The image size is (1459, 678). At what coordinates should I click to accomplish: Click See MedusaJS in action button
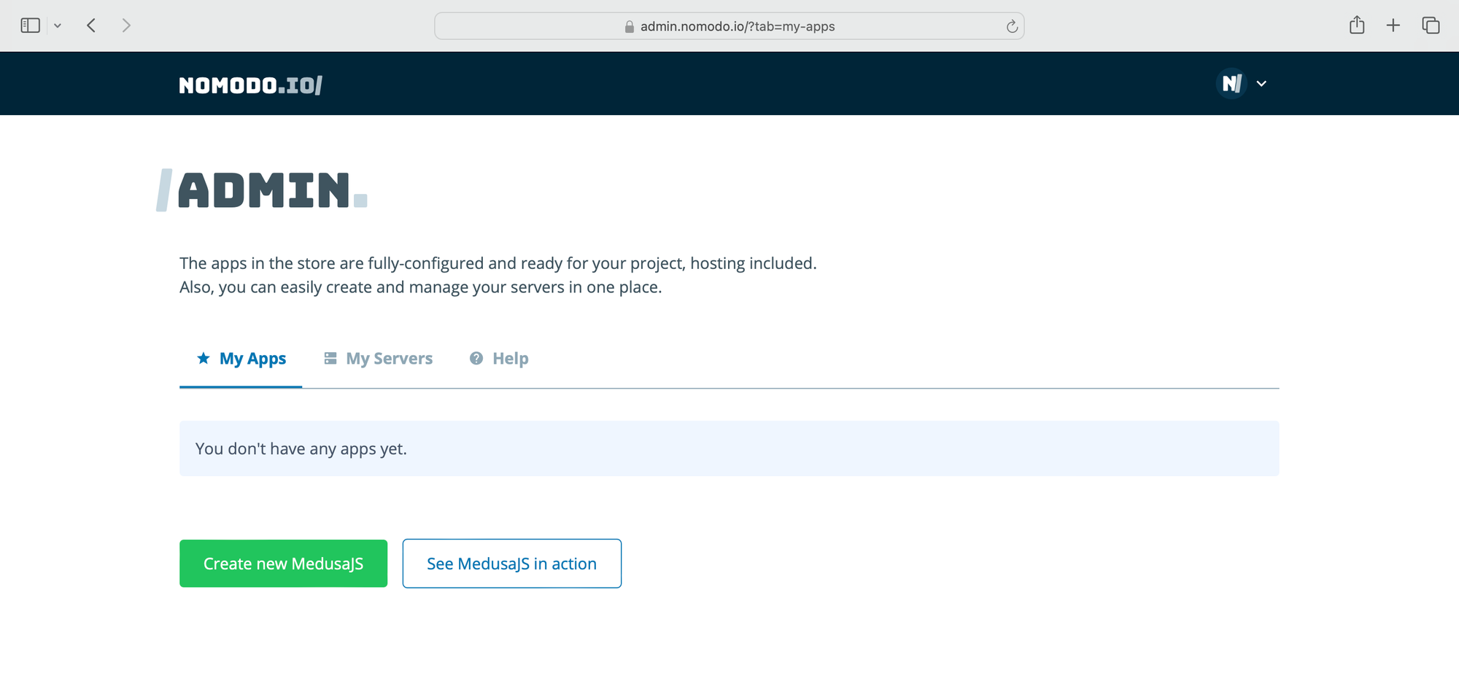(511, 564)
